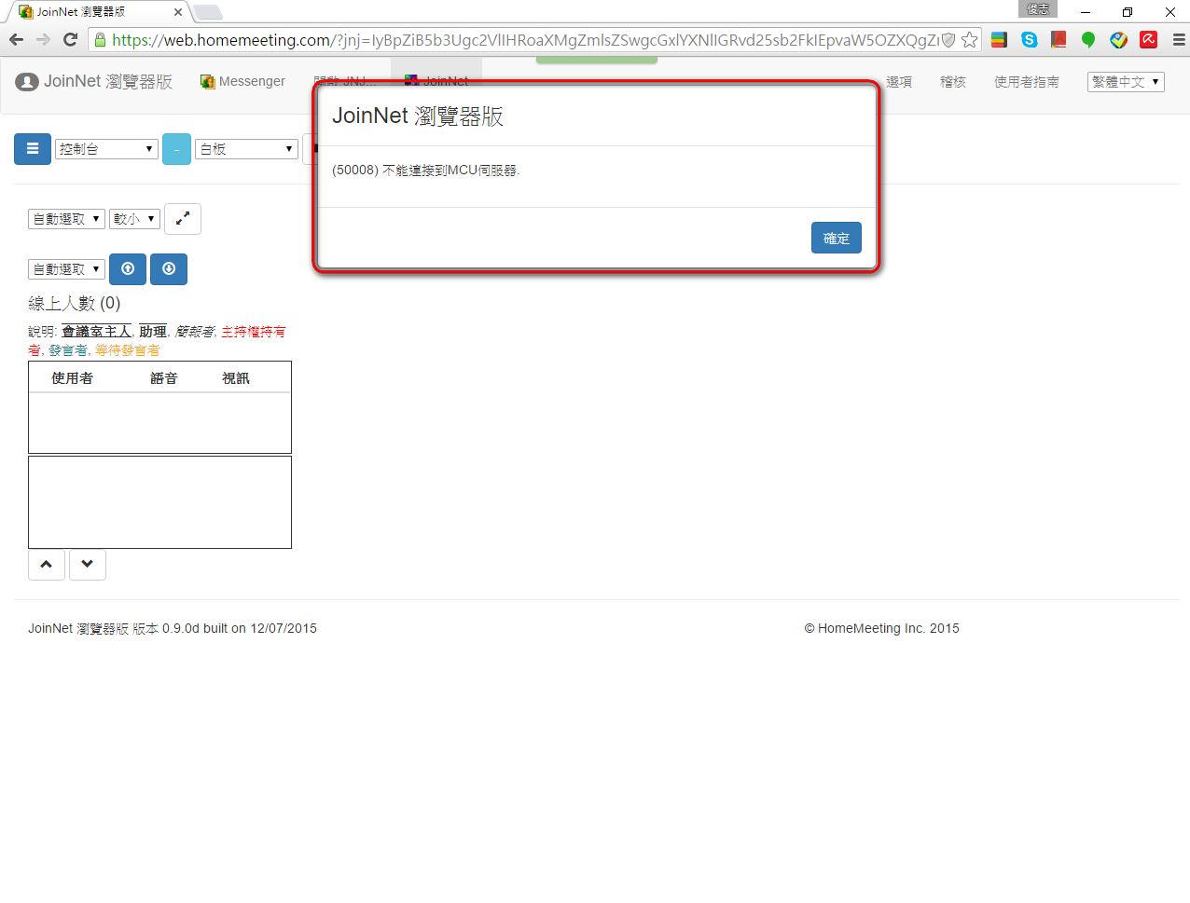The image size is (1190, 903).
Task: Click the 線上人數 (0) heading
Action: (x=75, y=304)
